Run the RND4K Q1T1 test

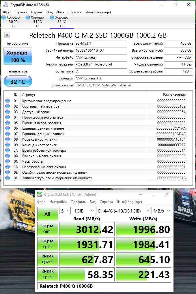tap(47, 274)
